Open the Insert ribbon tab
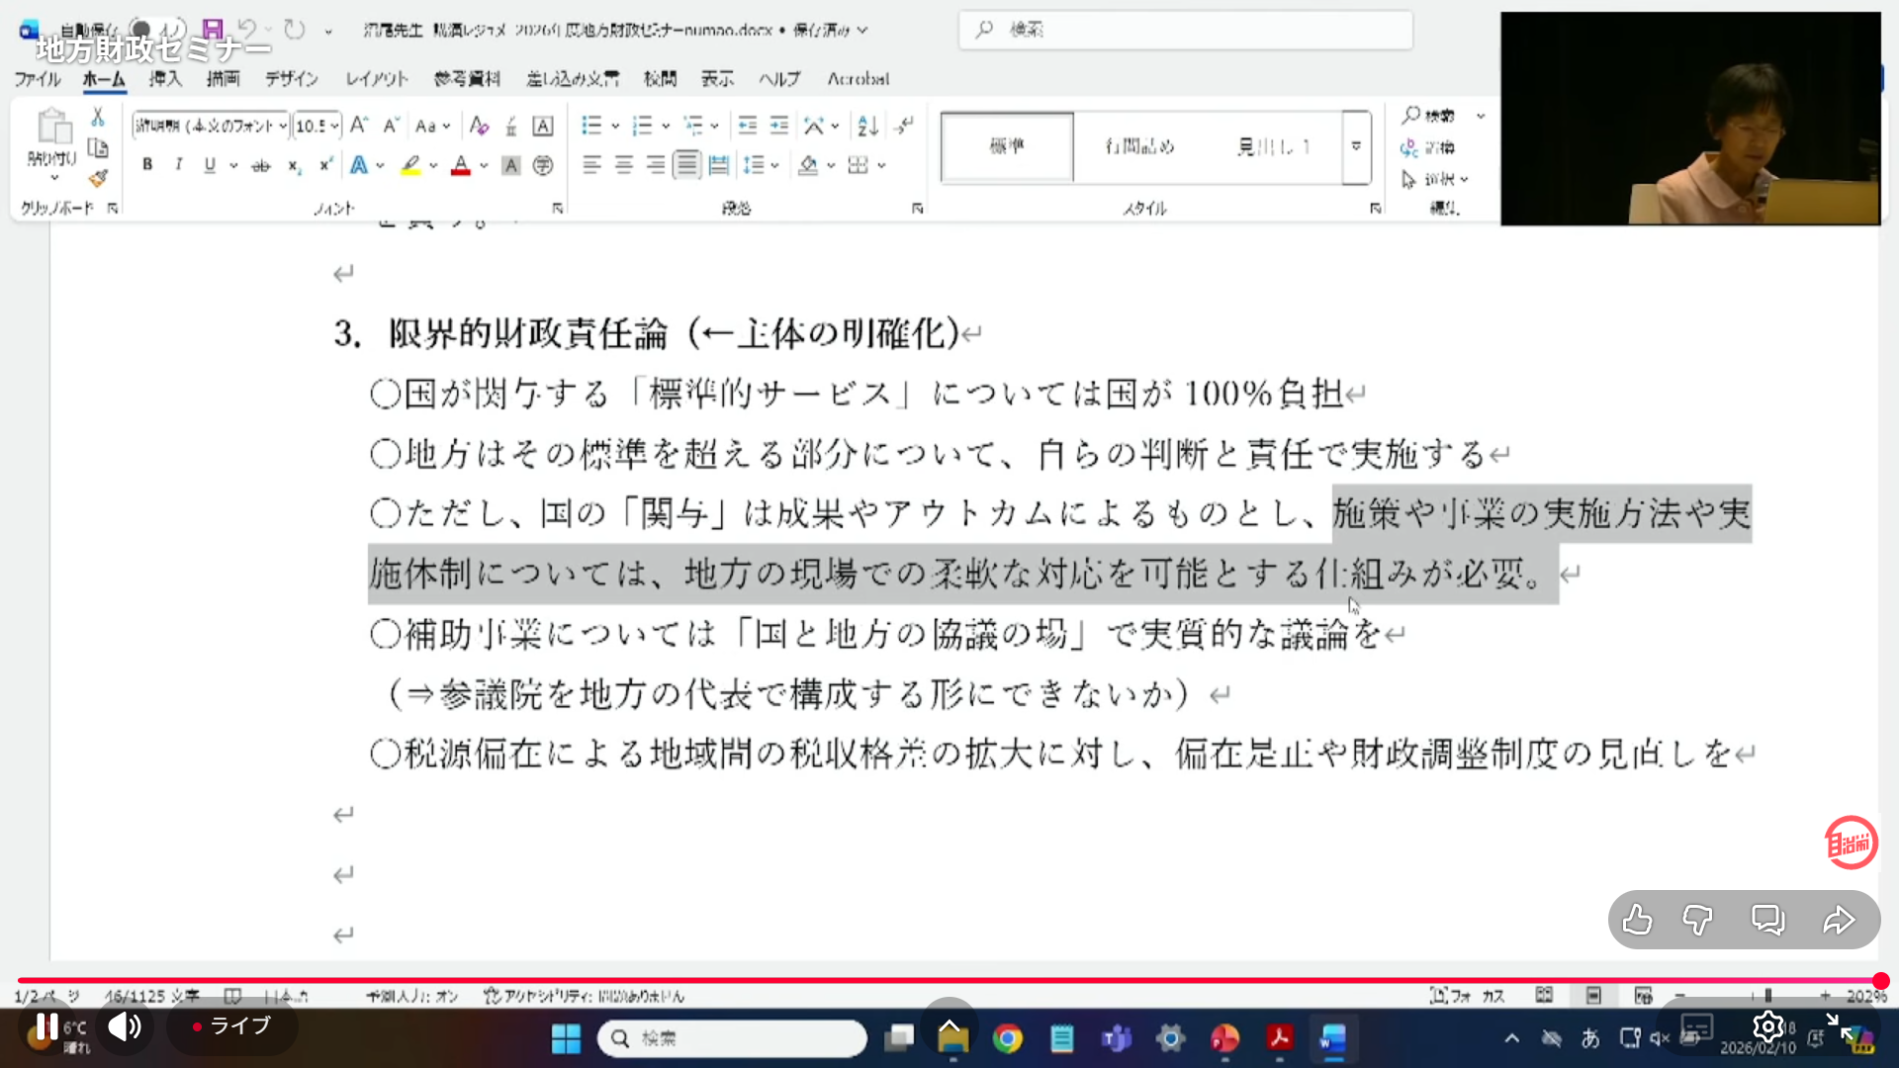Screen dimensions: 1899x1068 click(x=165, y=79)
